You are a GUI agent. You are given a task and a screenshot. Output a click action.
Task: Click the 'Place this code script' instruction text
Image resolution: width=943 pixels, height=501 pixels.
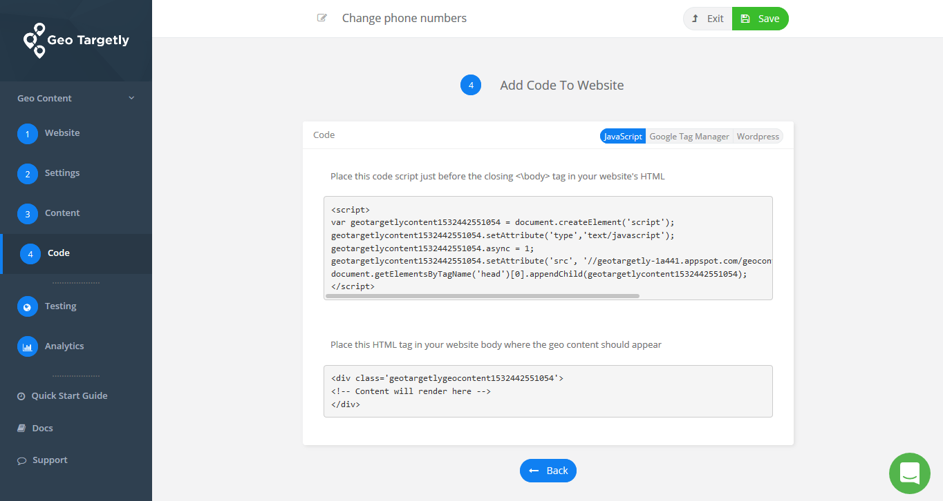498,176
